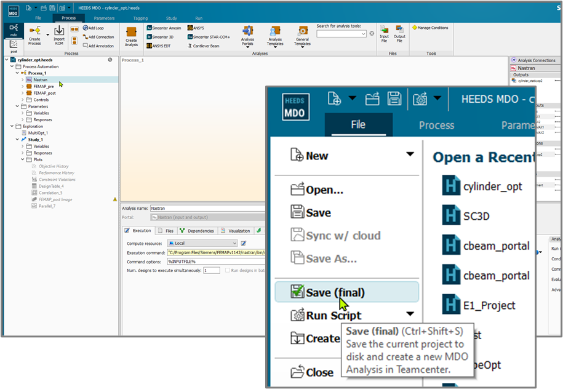
Task: Select Simcenter Amesim analysis tool
Action: pos(164,28)
